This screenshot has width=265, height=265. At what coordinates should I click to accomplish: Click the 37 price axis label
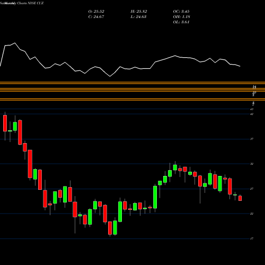[x=252, y=139]
